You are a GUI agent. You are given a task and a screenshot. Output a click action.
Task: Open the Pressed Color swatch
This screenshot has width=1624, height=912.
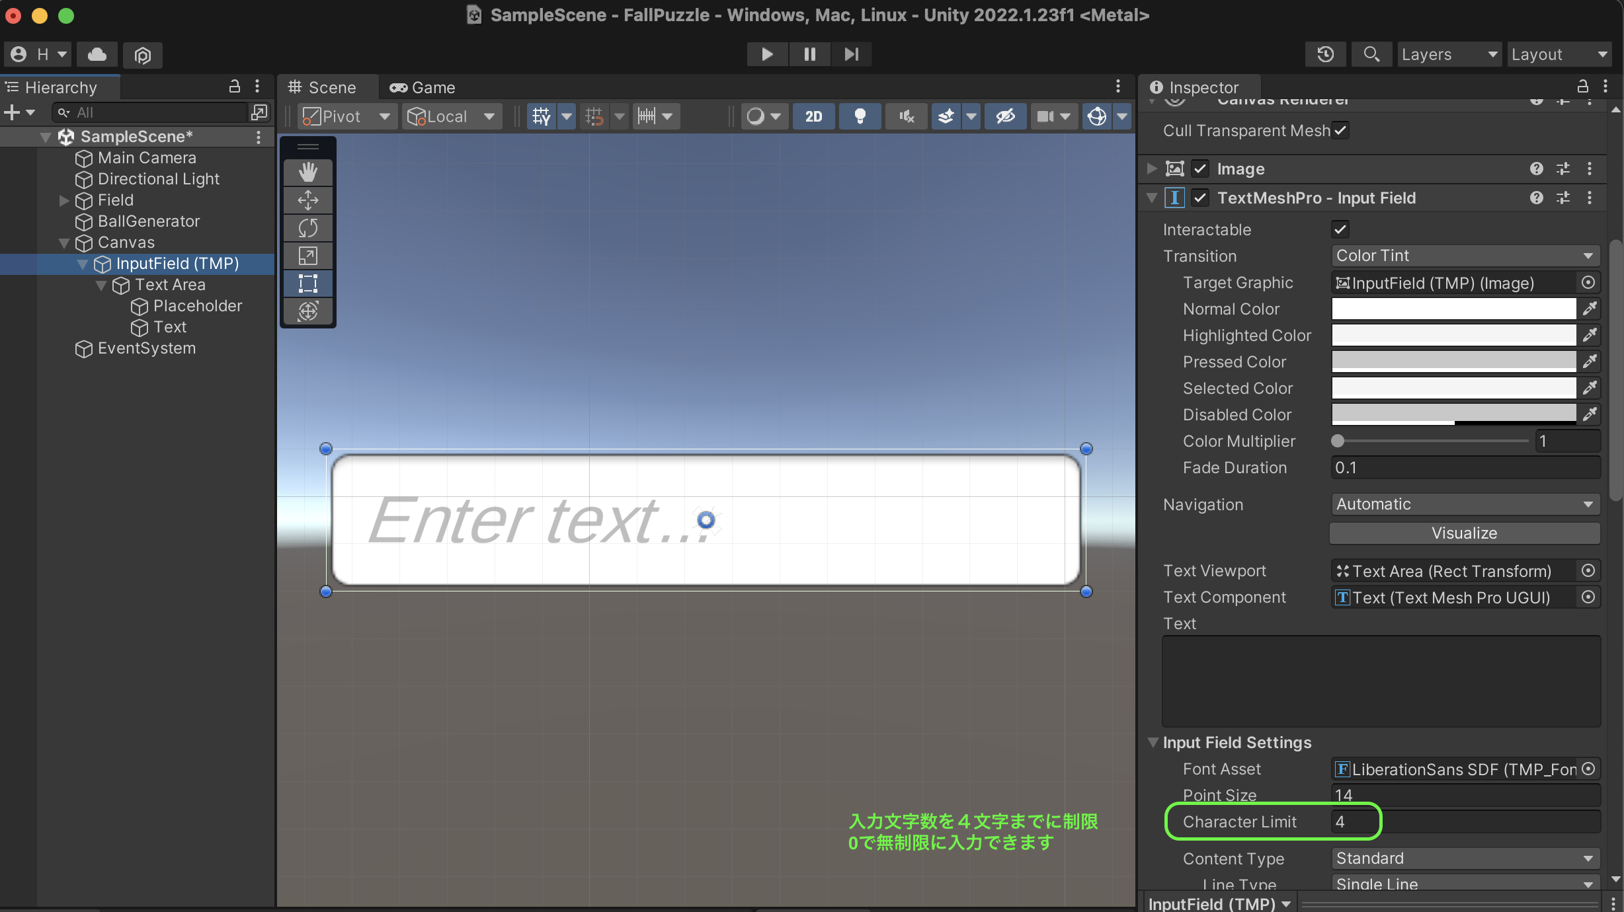(1453, 361)
